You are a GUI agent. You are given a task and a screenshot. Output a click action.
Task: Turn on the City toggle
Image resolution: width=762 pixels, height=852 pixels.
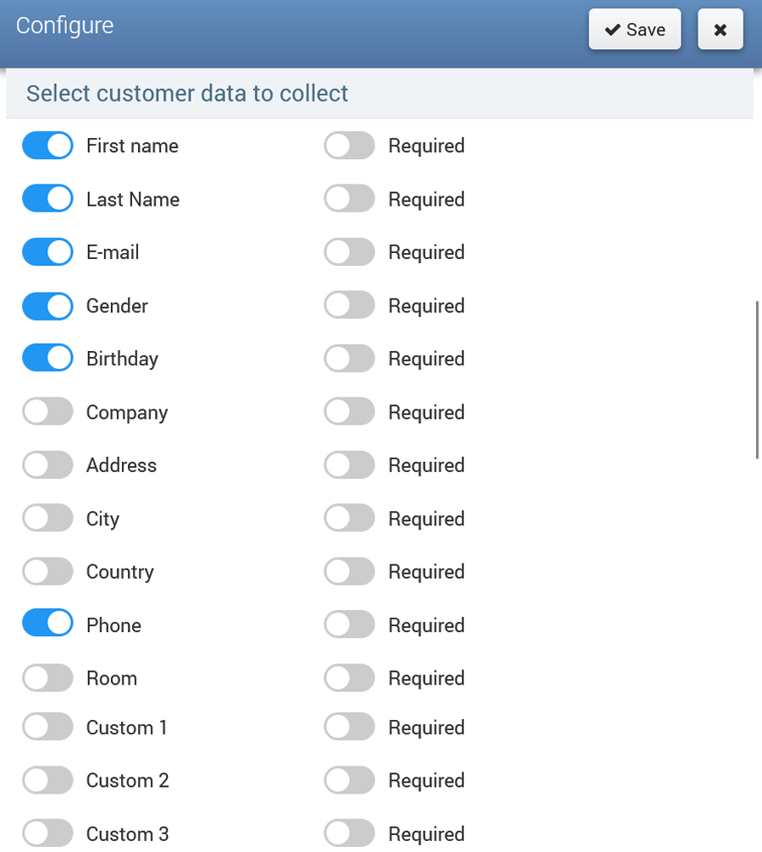coord(48,519)
